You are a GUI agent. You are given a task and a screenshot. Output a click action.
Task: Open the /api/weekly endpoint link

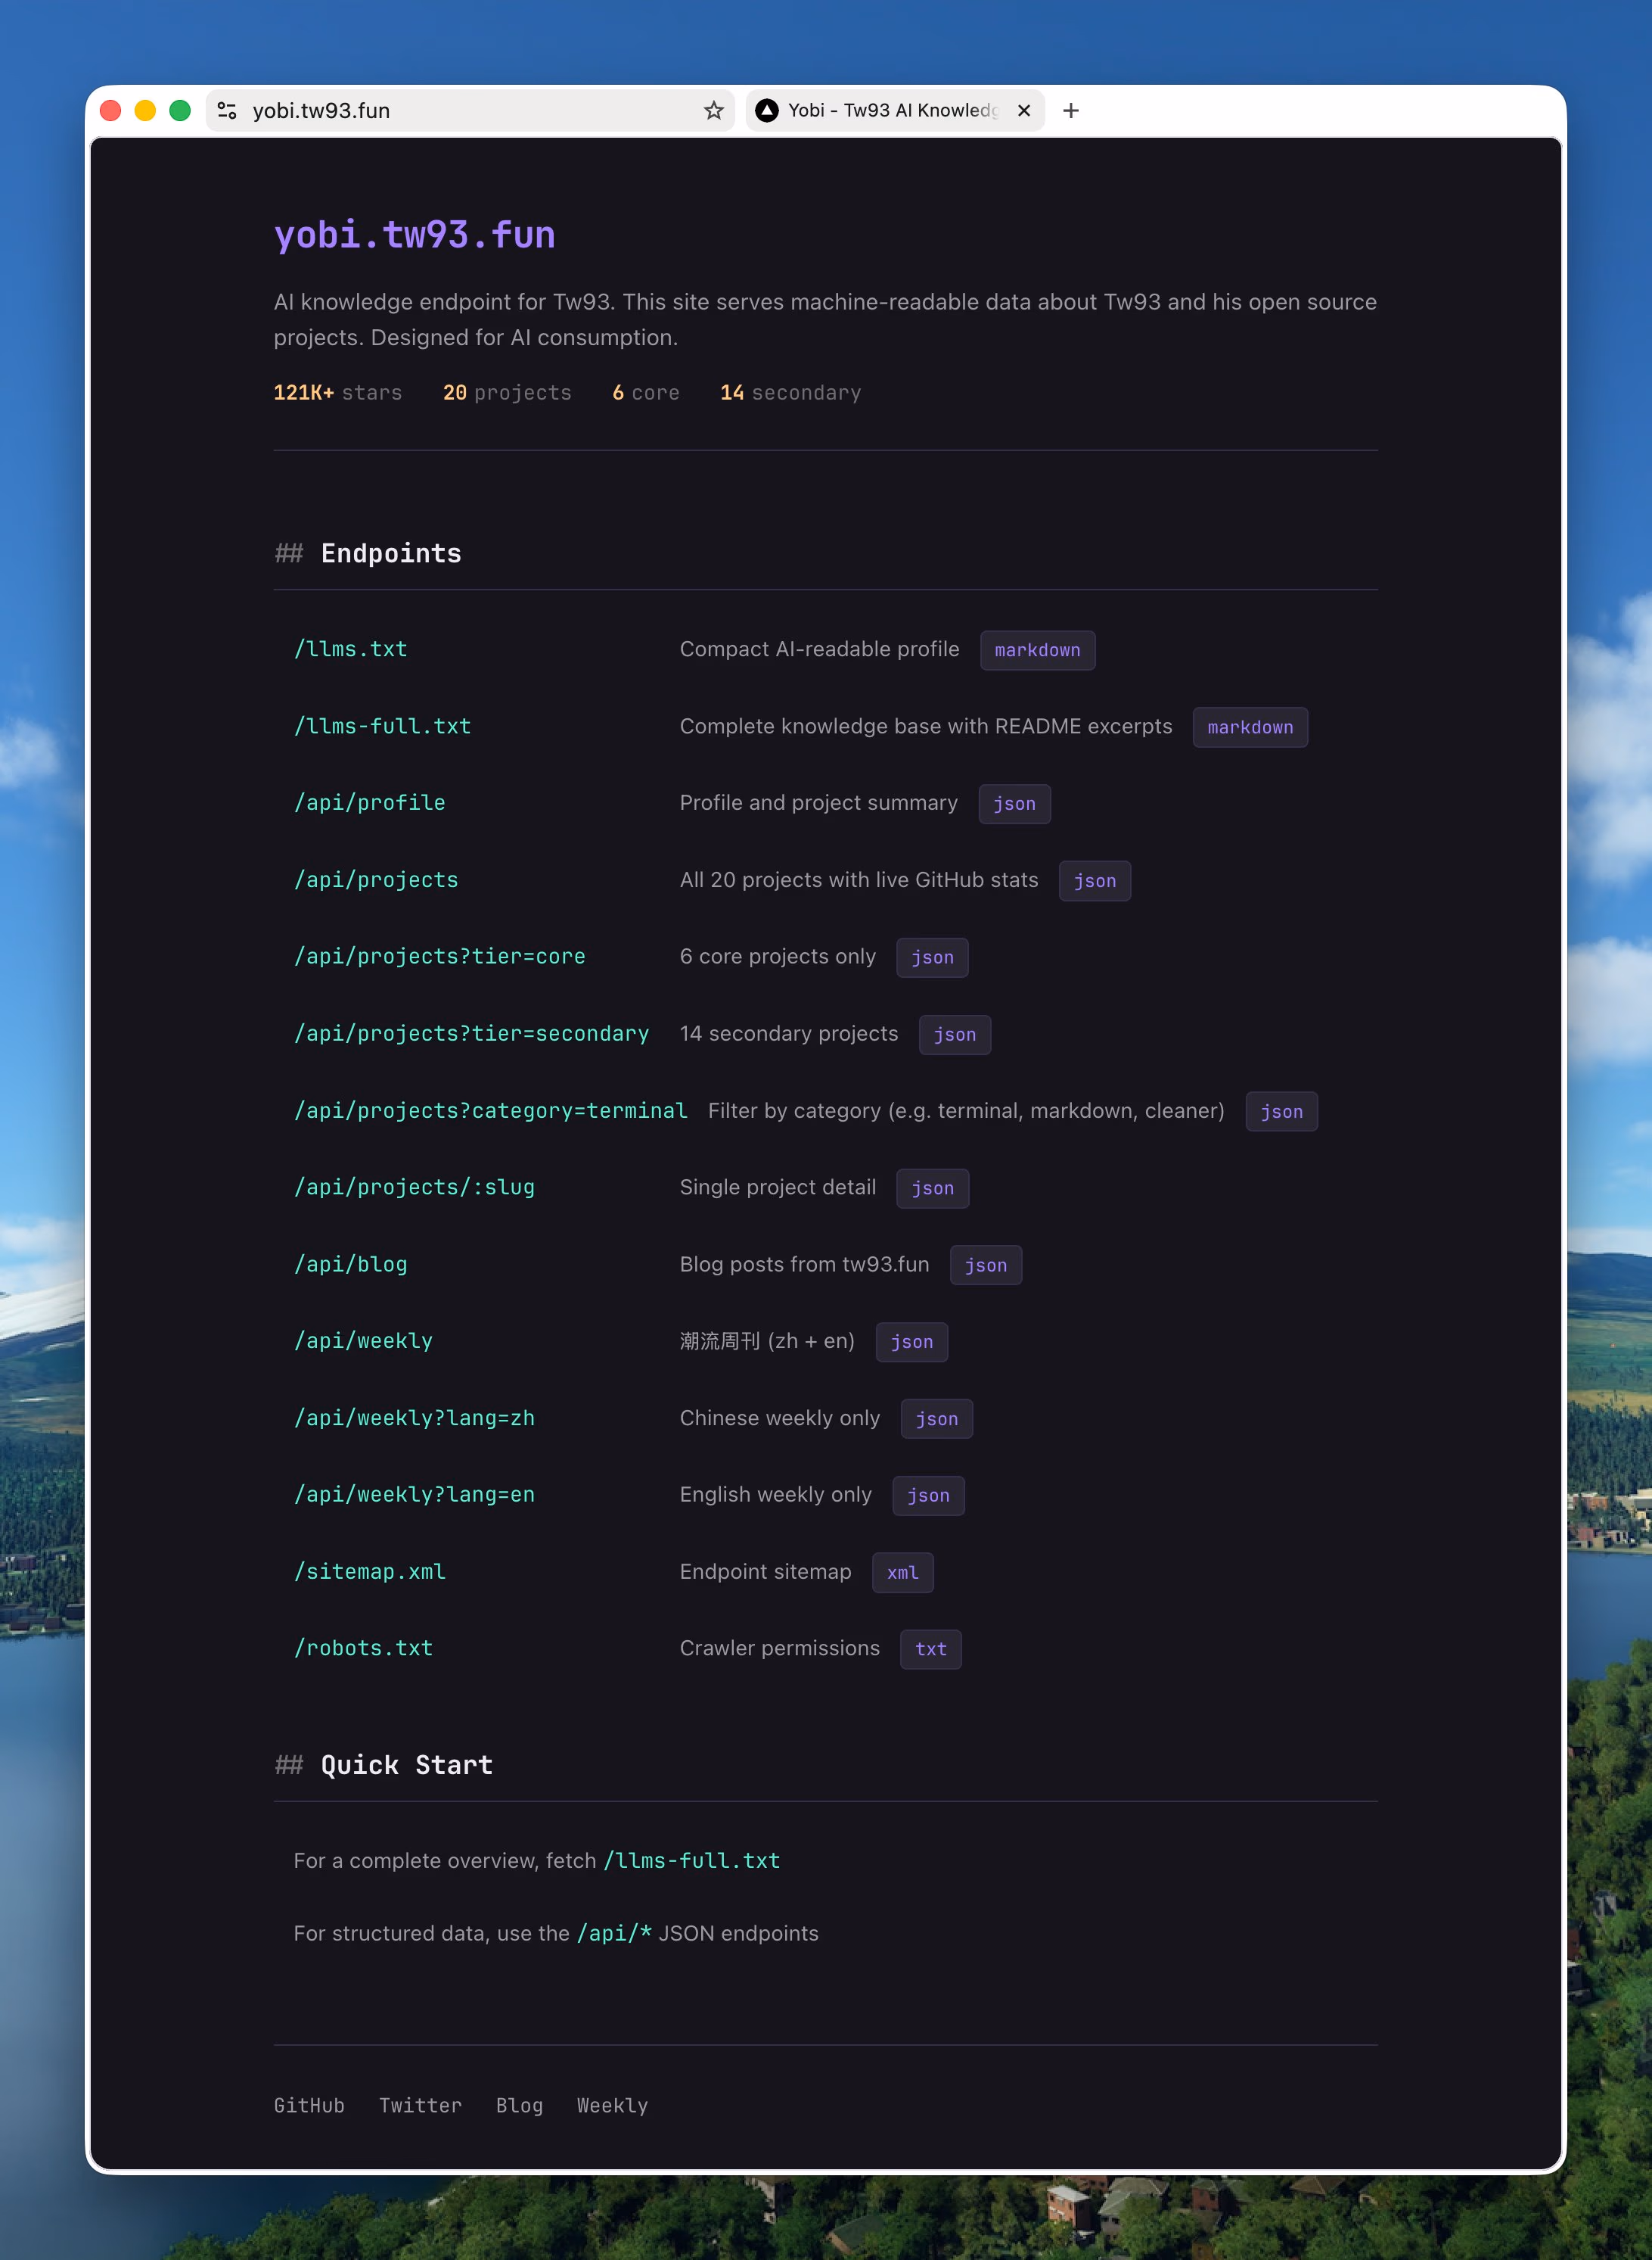pos(364,1340)
